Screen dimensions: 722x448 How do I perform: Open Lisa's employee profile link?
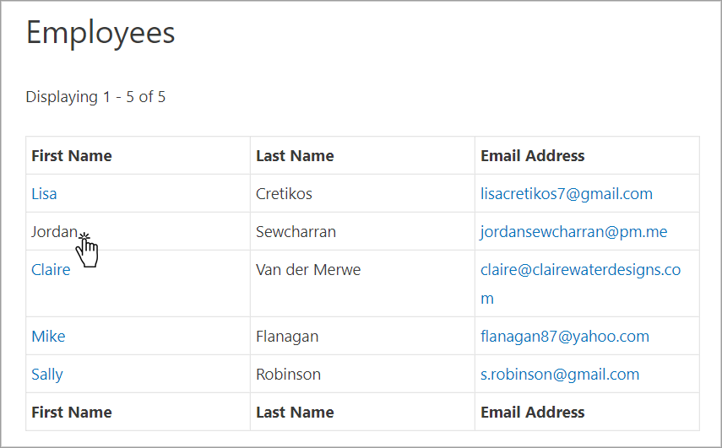point(44,194)
